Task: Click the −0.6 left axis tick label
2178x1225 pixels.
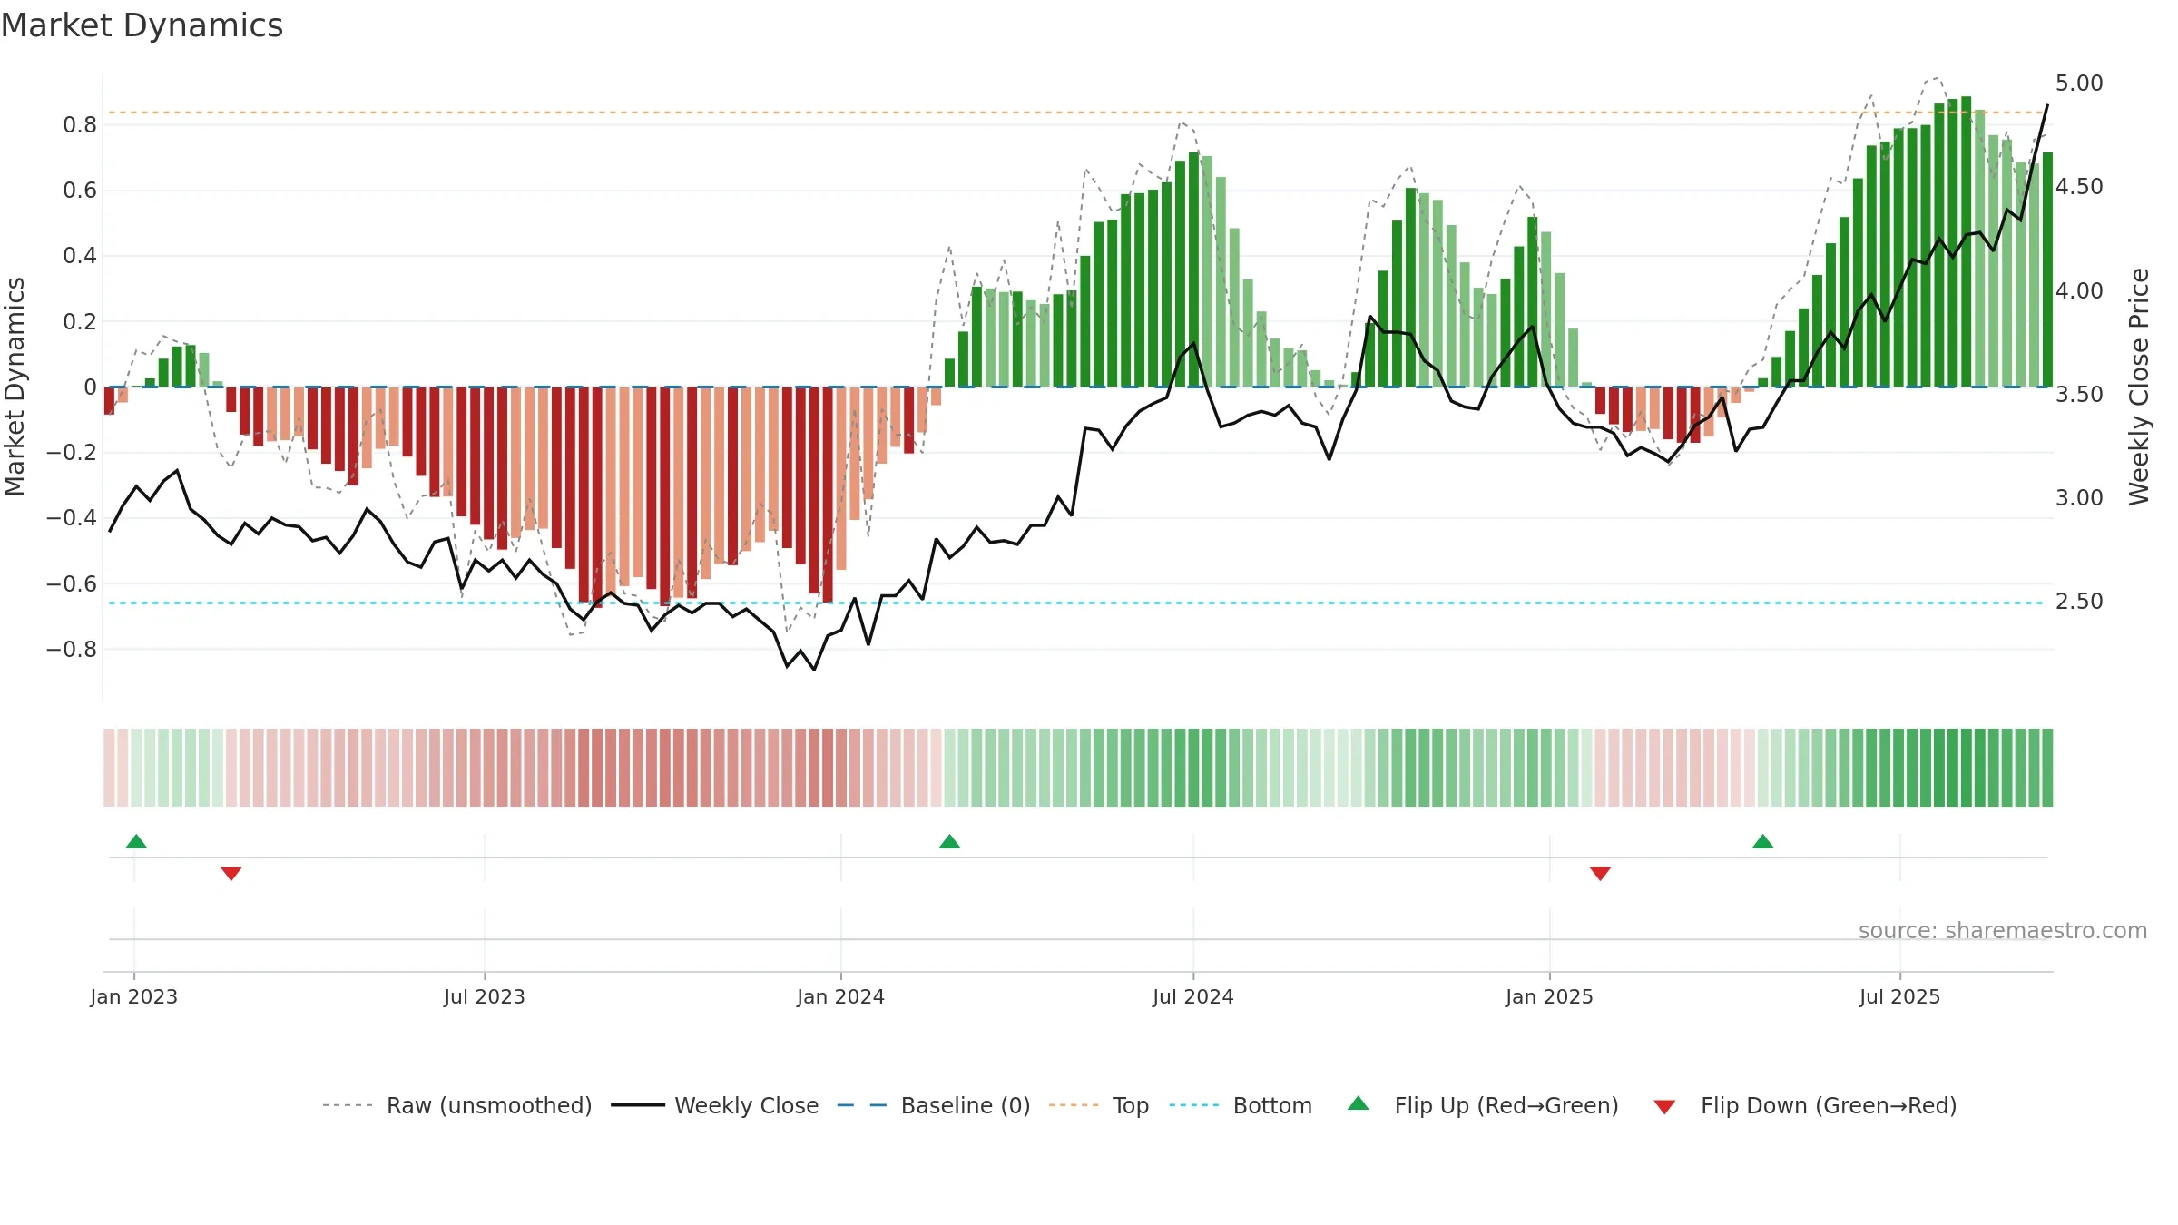Action: point(72,584)
